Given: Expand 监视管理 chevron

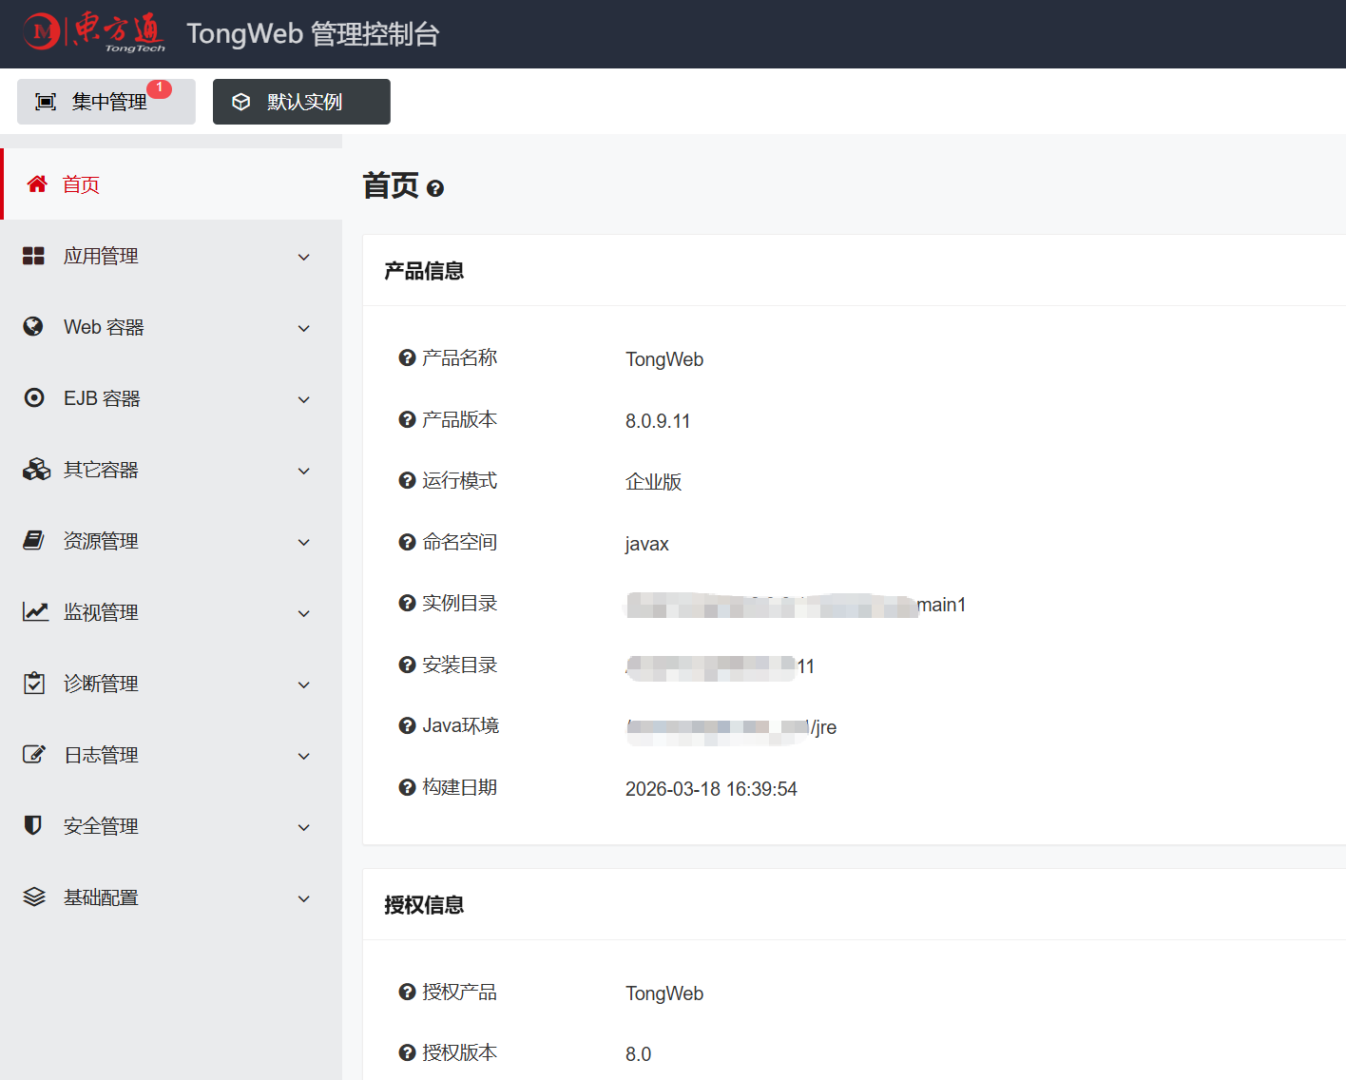Looking at the screenshot, I should click(304, 613).
